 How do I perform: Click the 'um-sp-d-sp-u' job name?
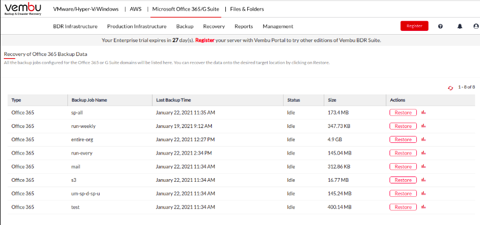86,194
